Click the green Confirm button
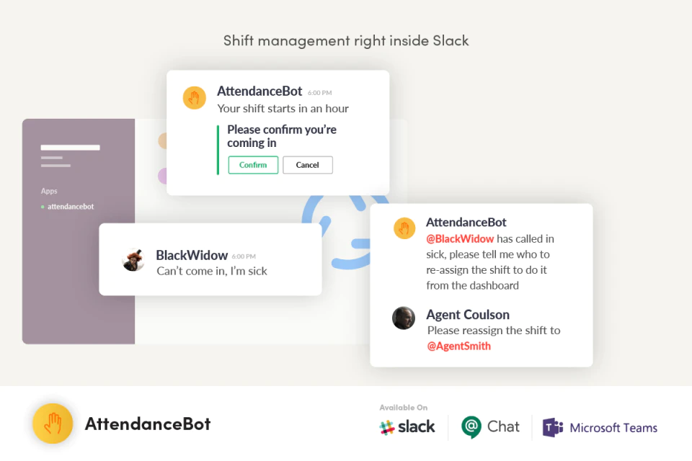This screenshot has height=461, width=692. (253, 165)
